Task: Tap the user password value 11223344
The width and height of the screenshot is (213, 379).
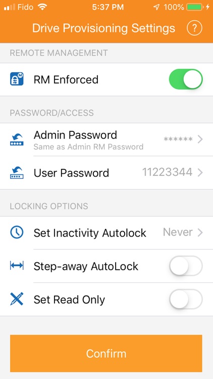Action: point(168,173)
